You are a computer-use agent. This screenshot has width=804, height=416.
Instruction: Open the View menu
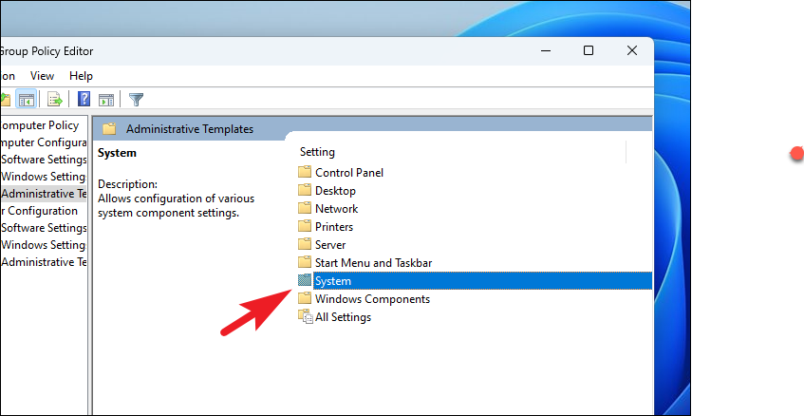coord(42,76)
